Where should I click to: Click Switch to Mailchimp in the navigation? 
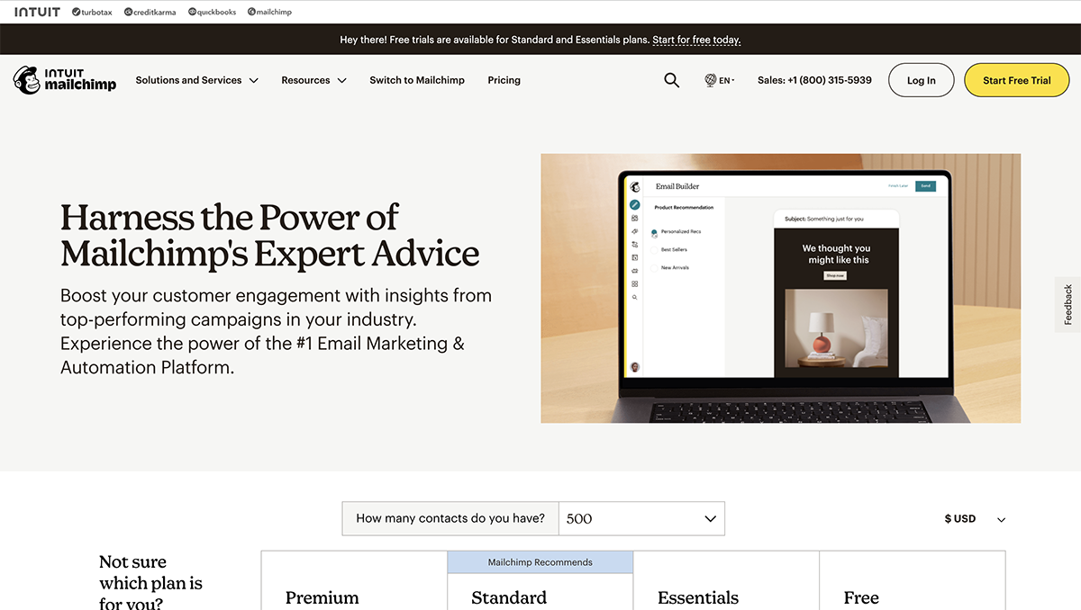(x=417, y=80)
